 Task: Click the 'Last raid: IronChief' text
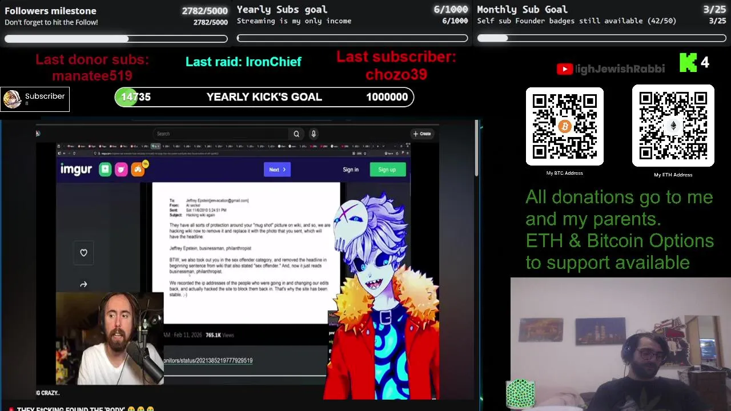[x=243, y=62]
